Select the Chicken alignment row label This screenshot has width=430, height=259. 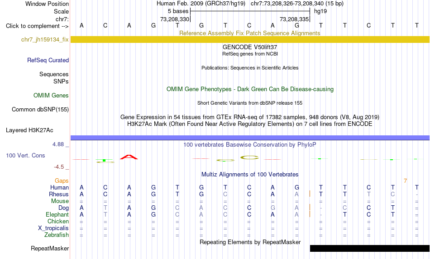pos(58,221)
